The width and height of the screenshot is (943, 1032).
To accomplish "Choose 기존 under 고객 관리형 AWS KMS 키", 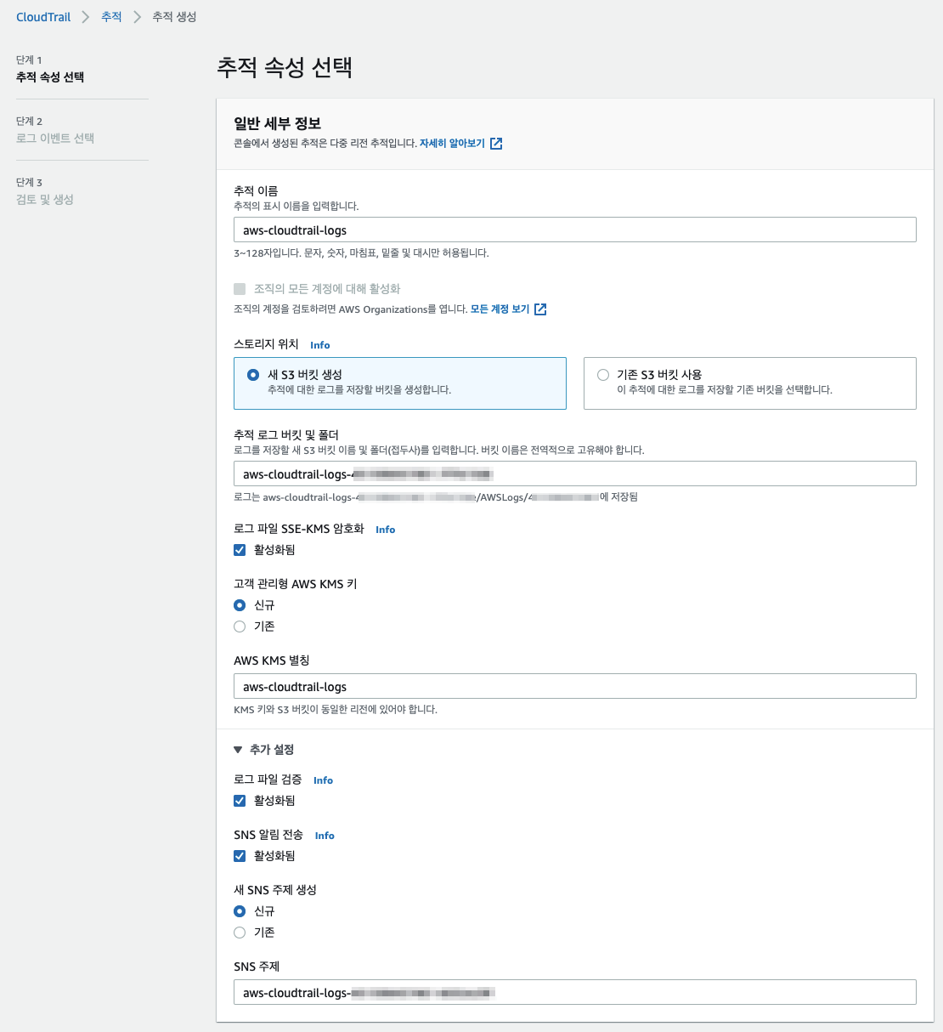I will [x=240, y=627].
